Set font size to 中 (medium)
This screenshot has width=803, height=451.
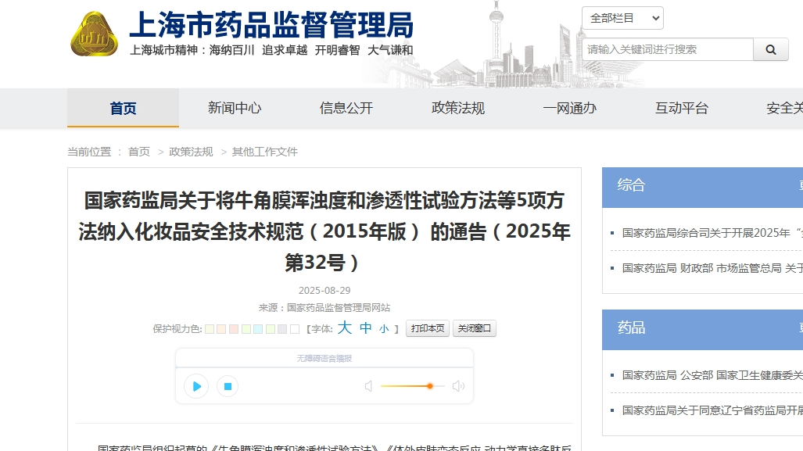365,328
